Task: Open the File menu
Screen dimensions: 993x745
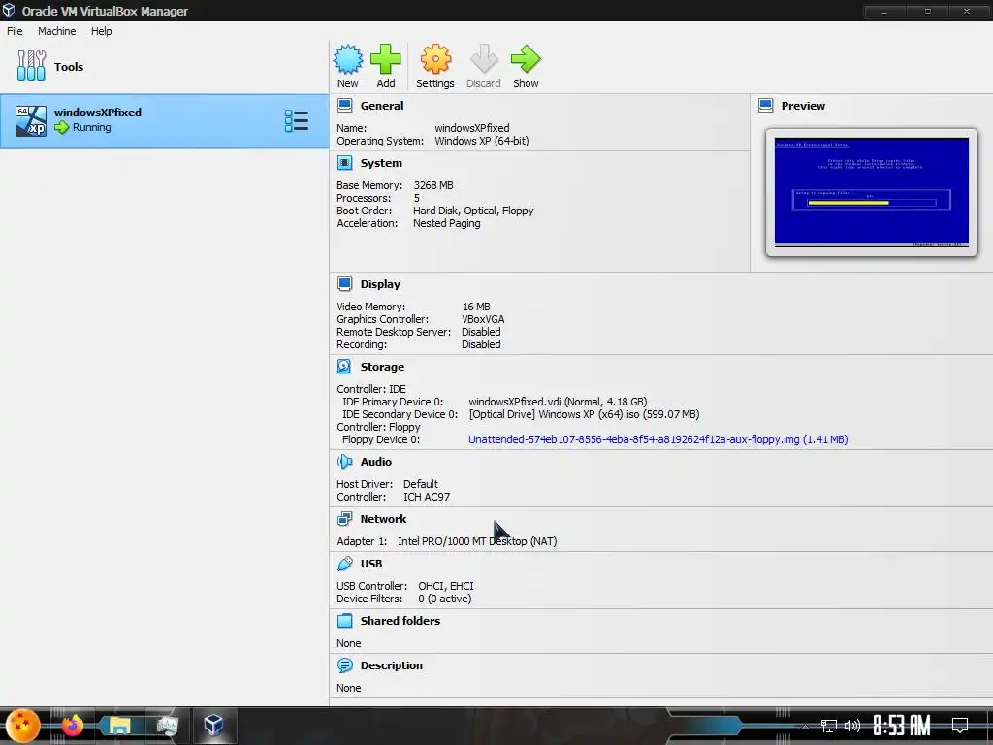Action: 15,31
